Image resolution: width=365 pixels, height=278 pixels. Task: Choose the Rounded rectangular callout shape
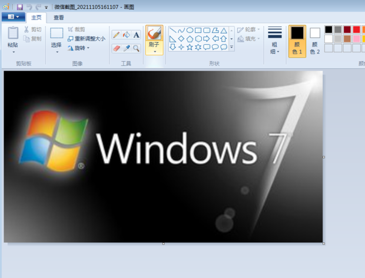[x=207, y=47]
